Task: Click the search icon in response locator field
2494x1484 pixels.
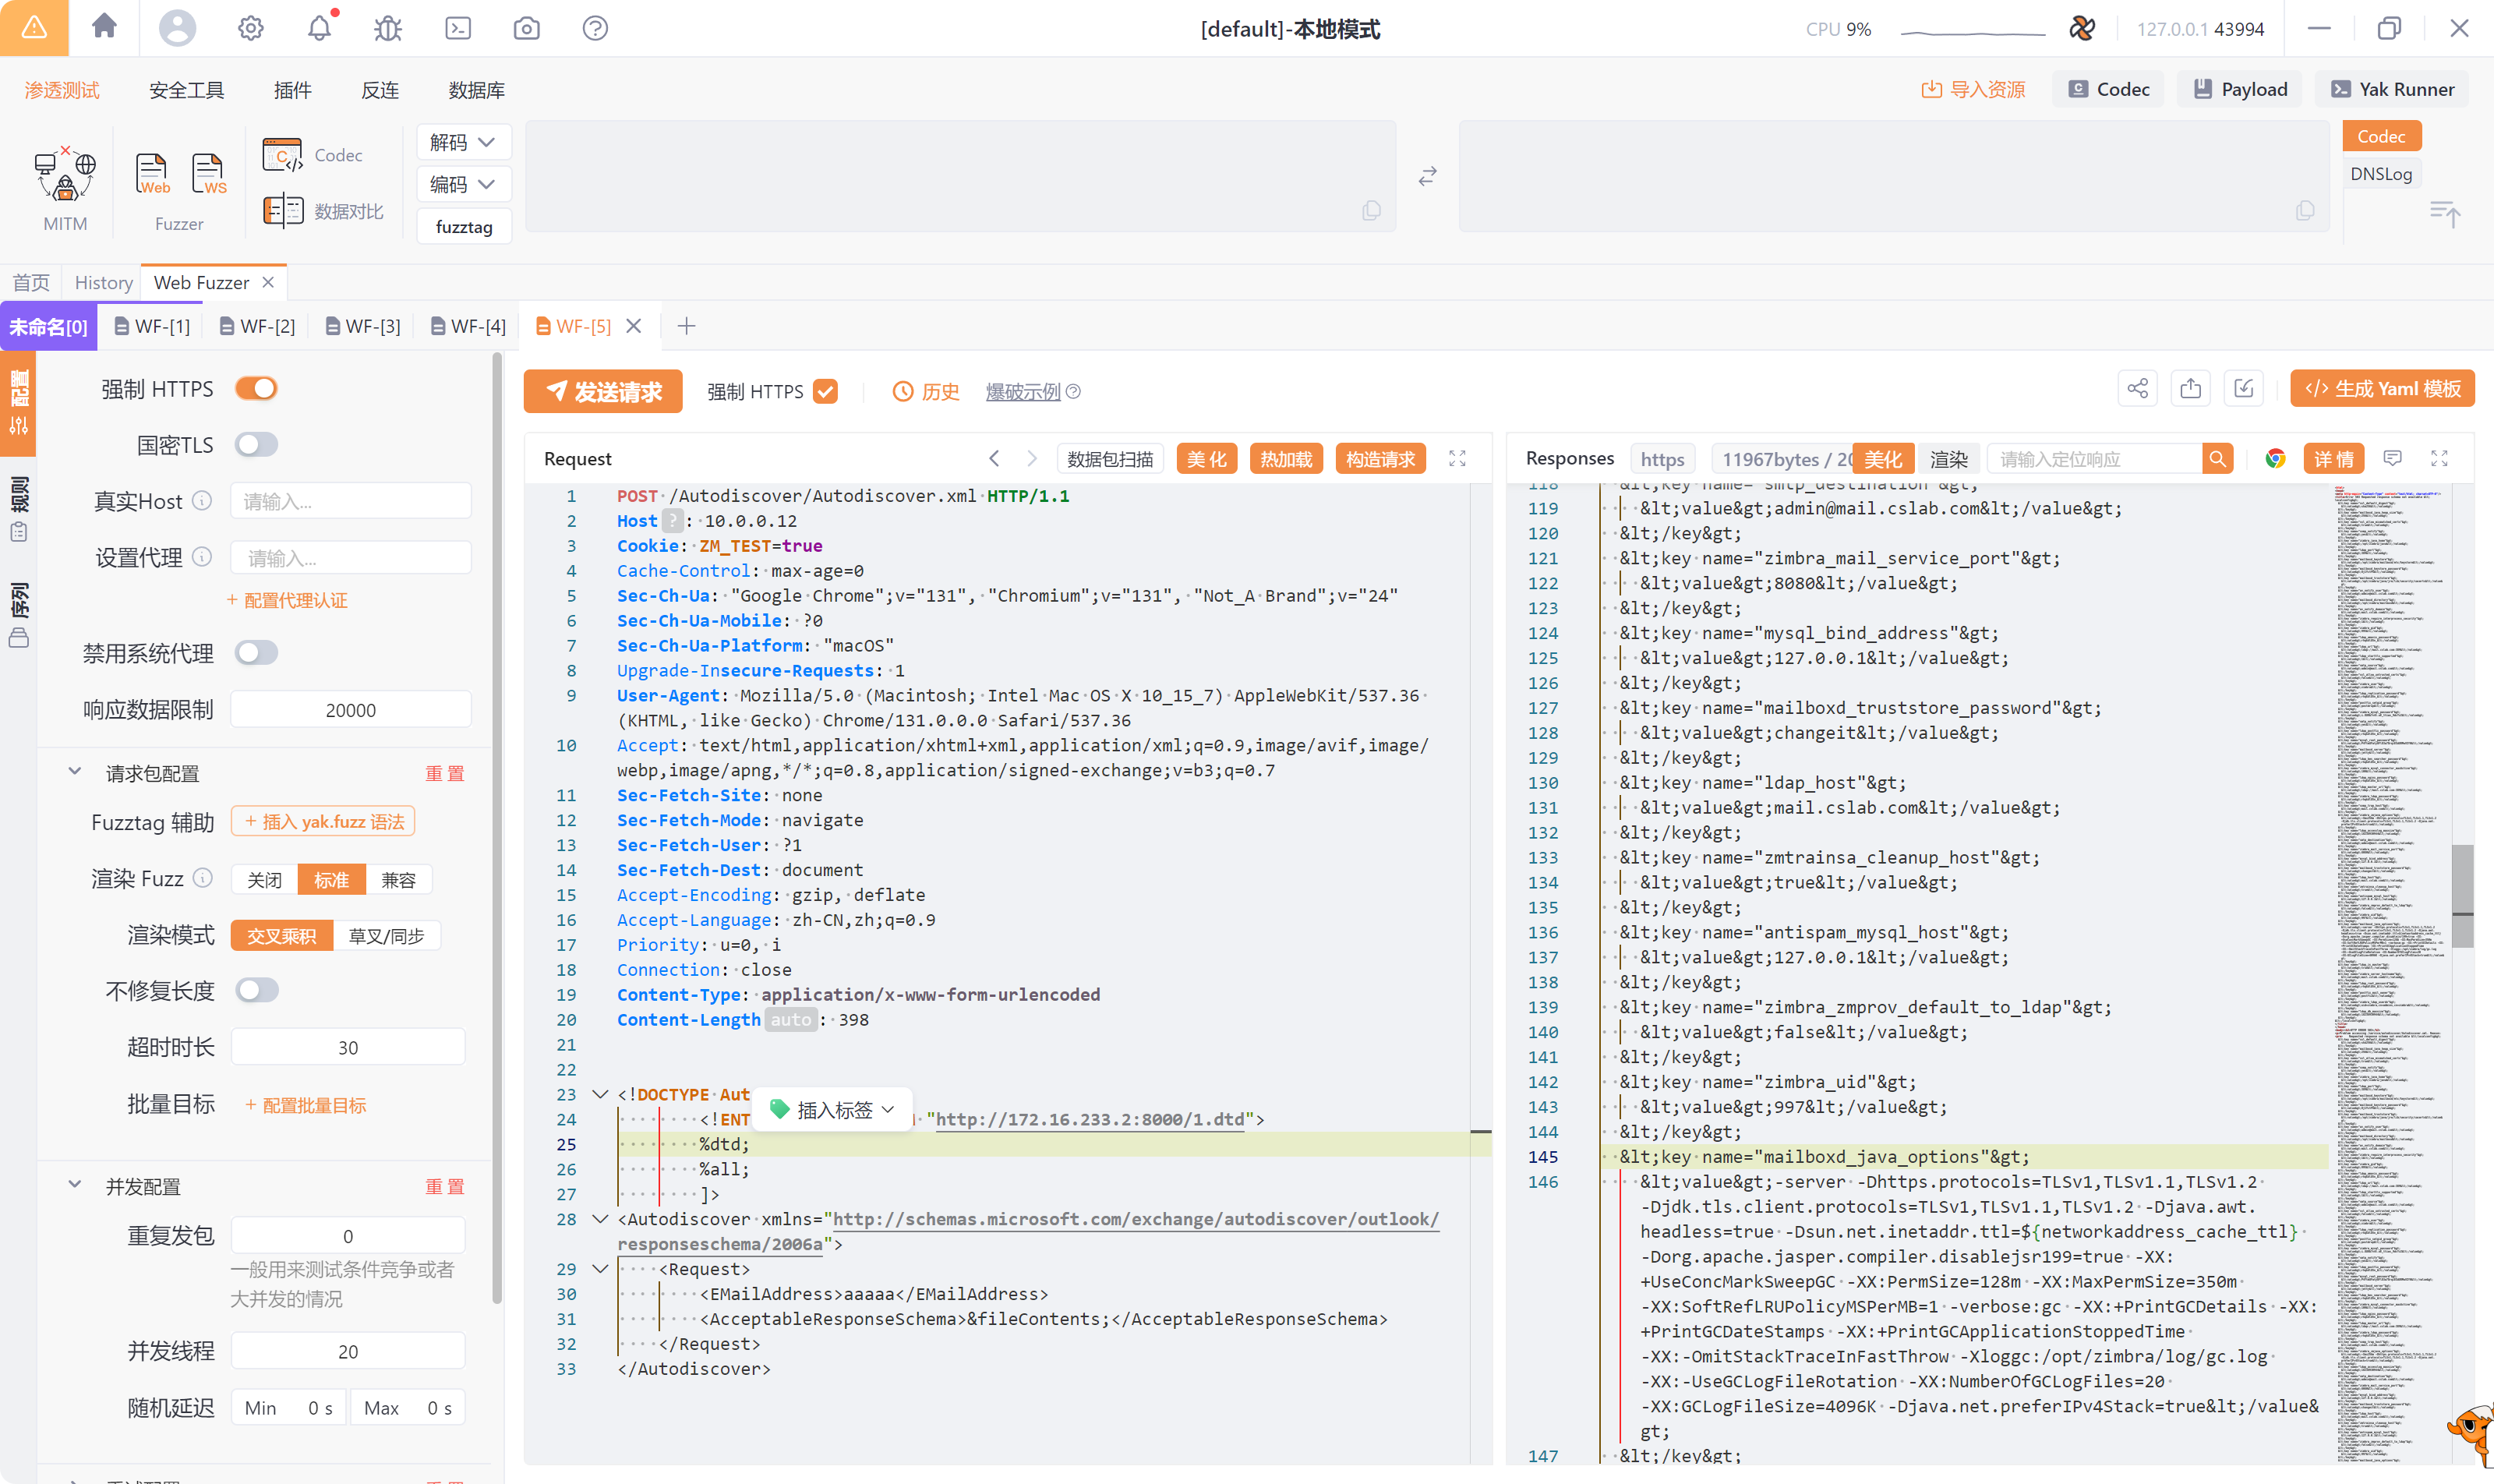Action: 2217,459
